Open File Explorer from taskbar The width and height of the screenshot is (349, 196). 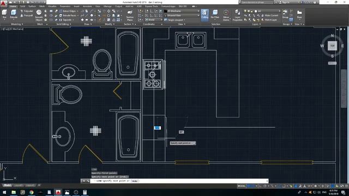point(14,192)
